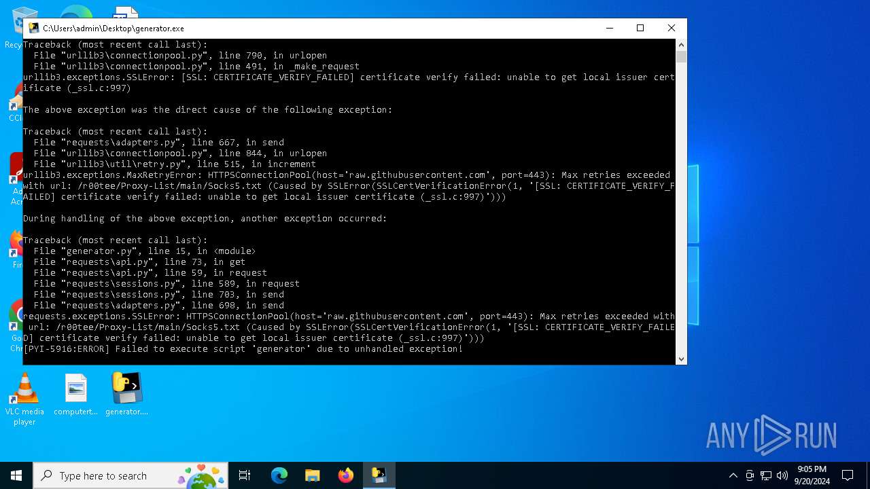Open the notification center icon
The width and height of the screenshot is (870, 489).
tap(848, 475)
